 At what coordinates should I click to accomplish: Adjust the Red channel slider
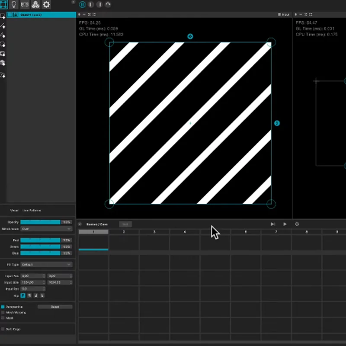pyautogui.click(x=40, y=240)
